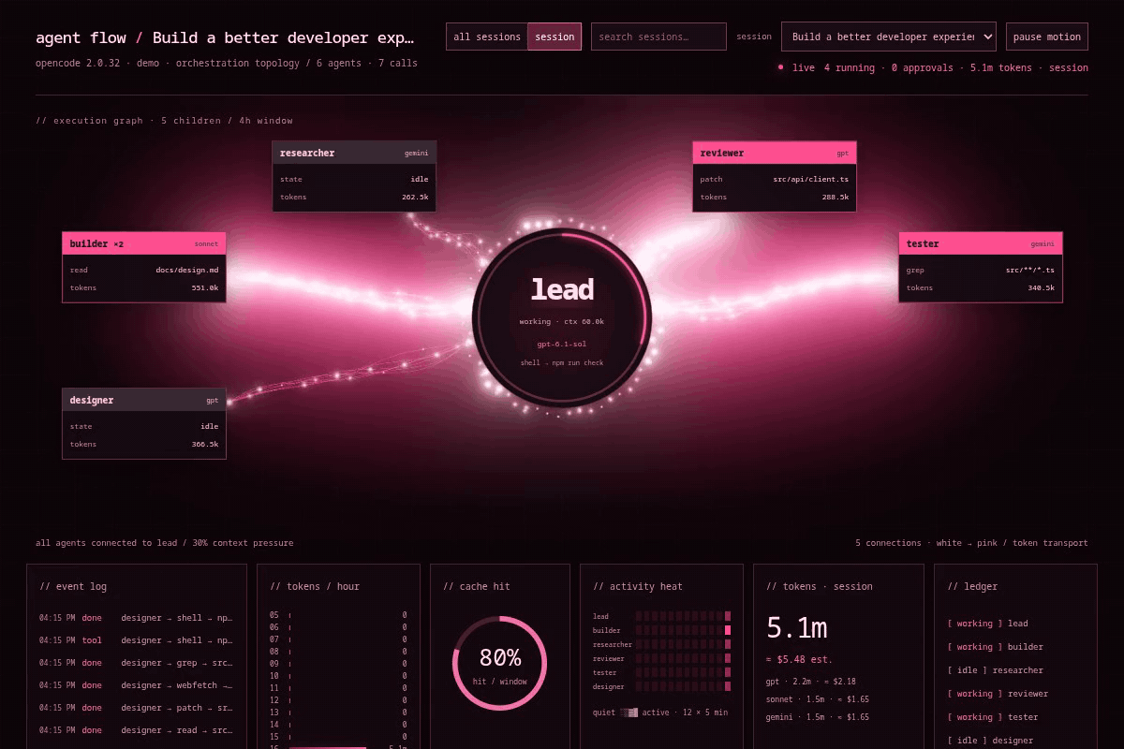Viewport: 1124px width, 749px height.
Task: Select the builder ×2 agent node
Action: tap(144, 267)
